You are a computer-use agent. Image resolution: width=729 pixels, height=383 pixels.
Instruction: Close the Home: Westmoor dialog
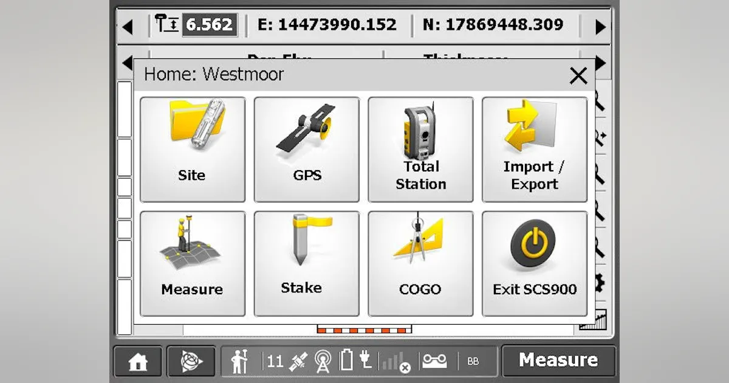click(578, 76)
